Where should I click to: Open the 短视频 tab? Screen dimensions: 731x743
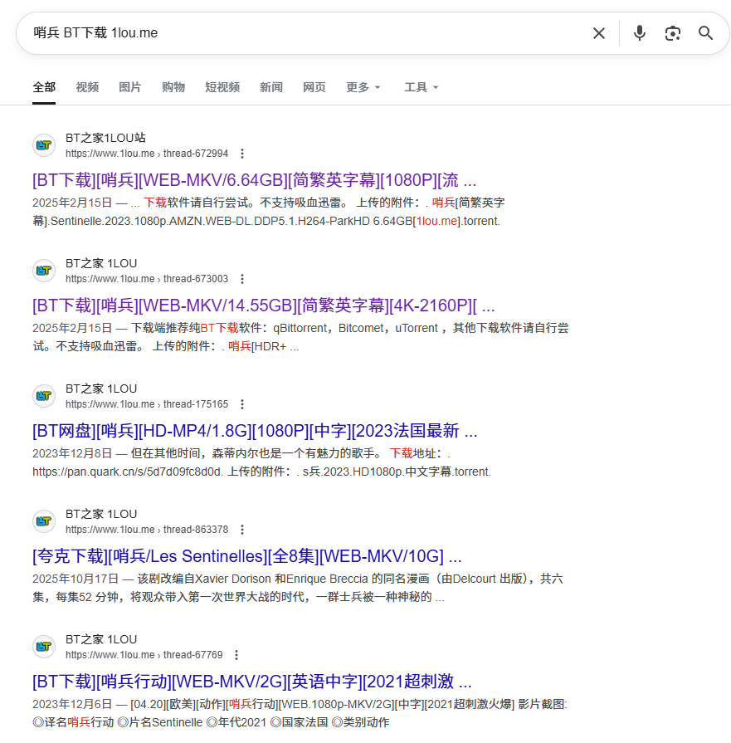pos(222,87)
